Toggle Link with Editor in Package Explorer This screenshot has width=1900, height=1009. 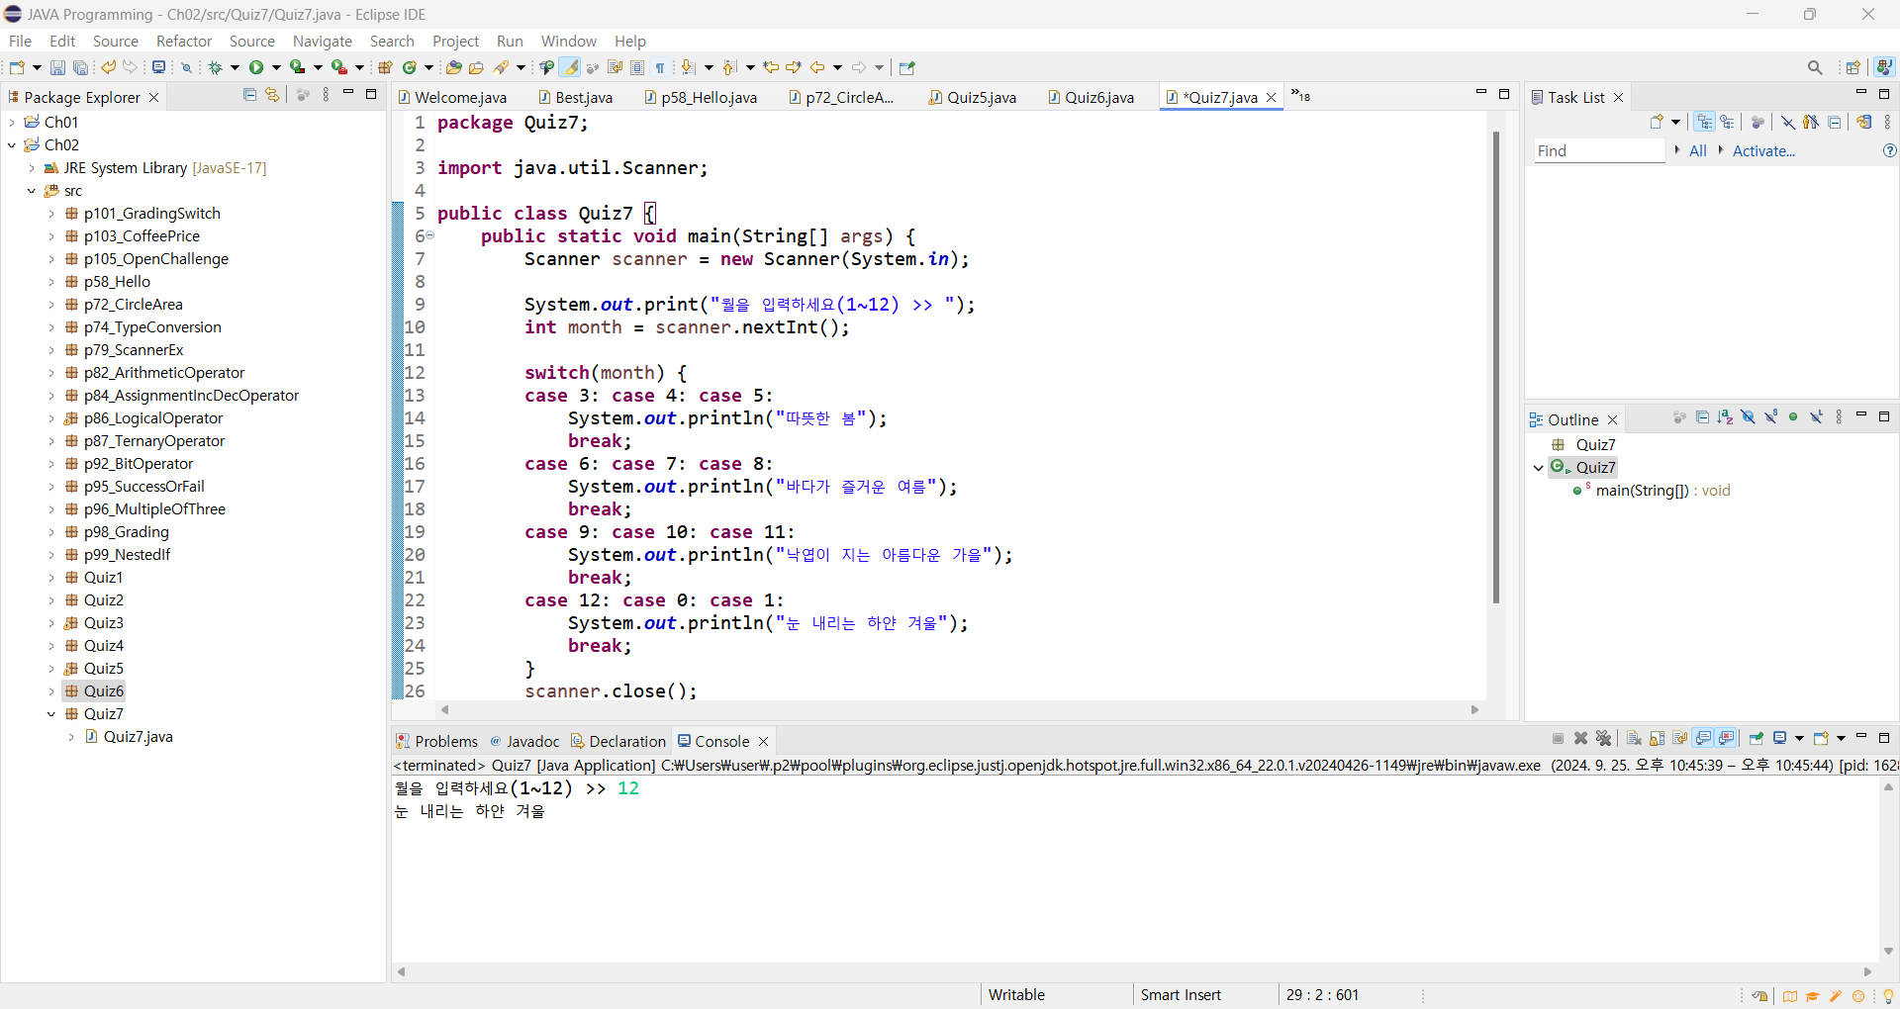pyautogui.click(x=272, y=95)
